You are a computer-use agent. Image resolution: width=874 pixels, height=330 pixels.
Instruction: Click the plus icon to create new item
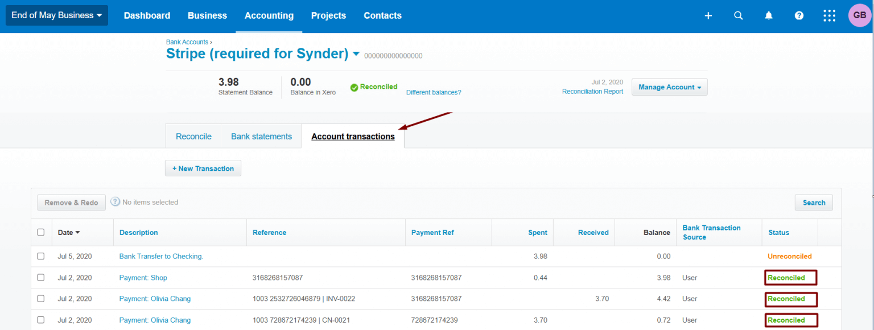[x=708, y=15]
